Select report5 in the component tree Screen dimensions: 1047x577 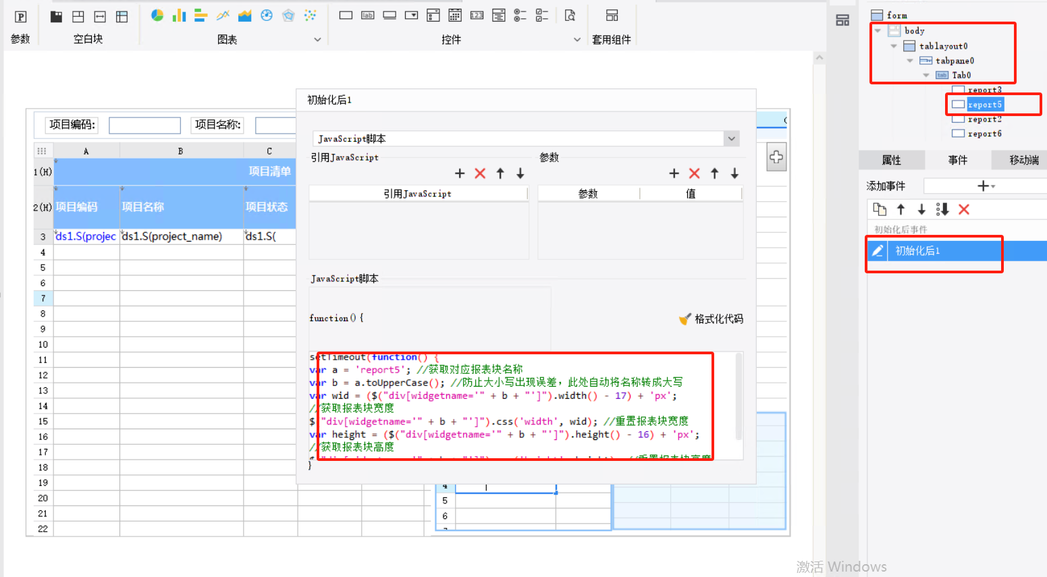[x=985, y=105]
